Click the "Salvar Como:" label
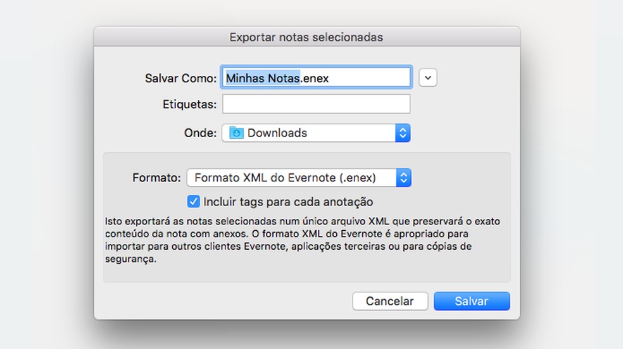 point(181,78)
